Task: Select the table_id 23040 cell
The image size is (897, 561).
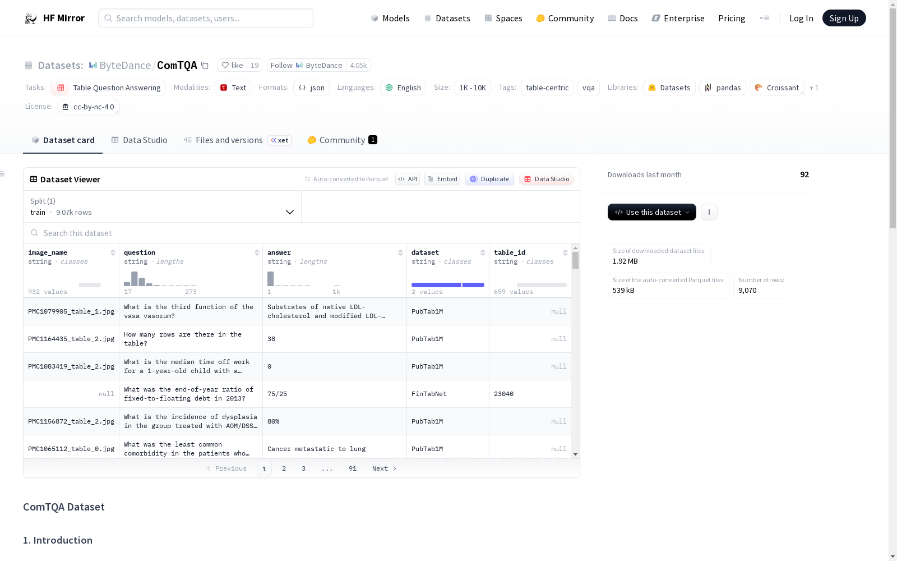Action: click(530, 394)
